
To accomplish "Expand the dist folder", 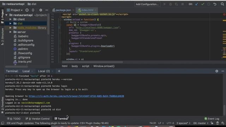I will 10,24.
